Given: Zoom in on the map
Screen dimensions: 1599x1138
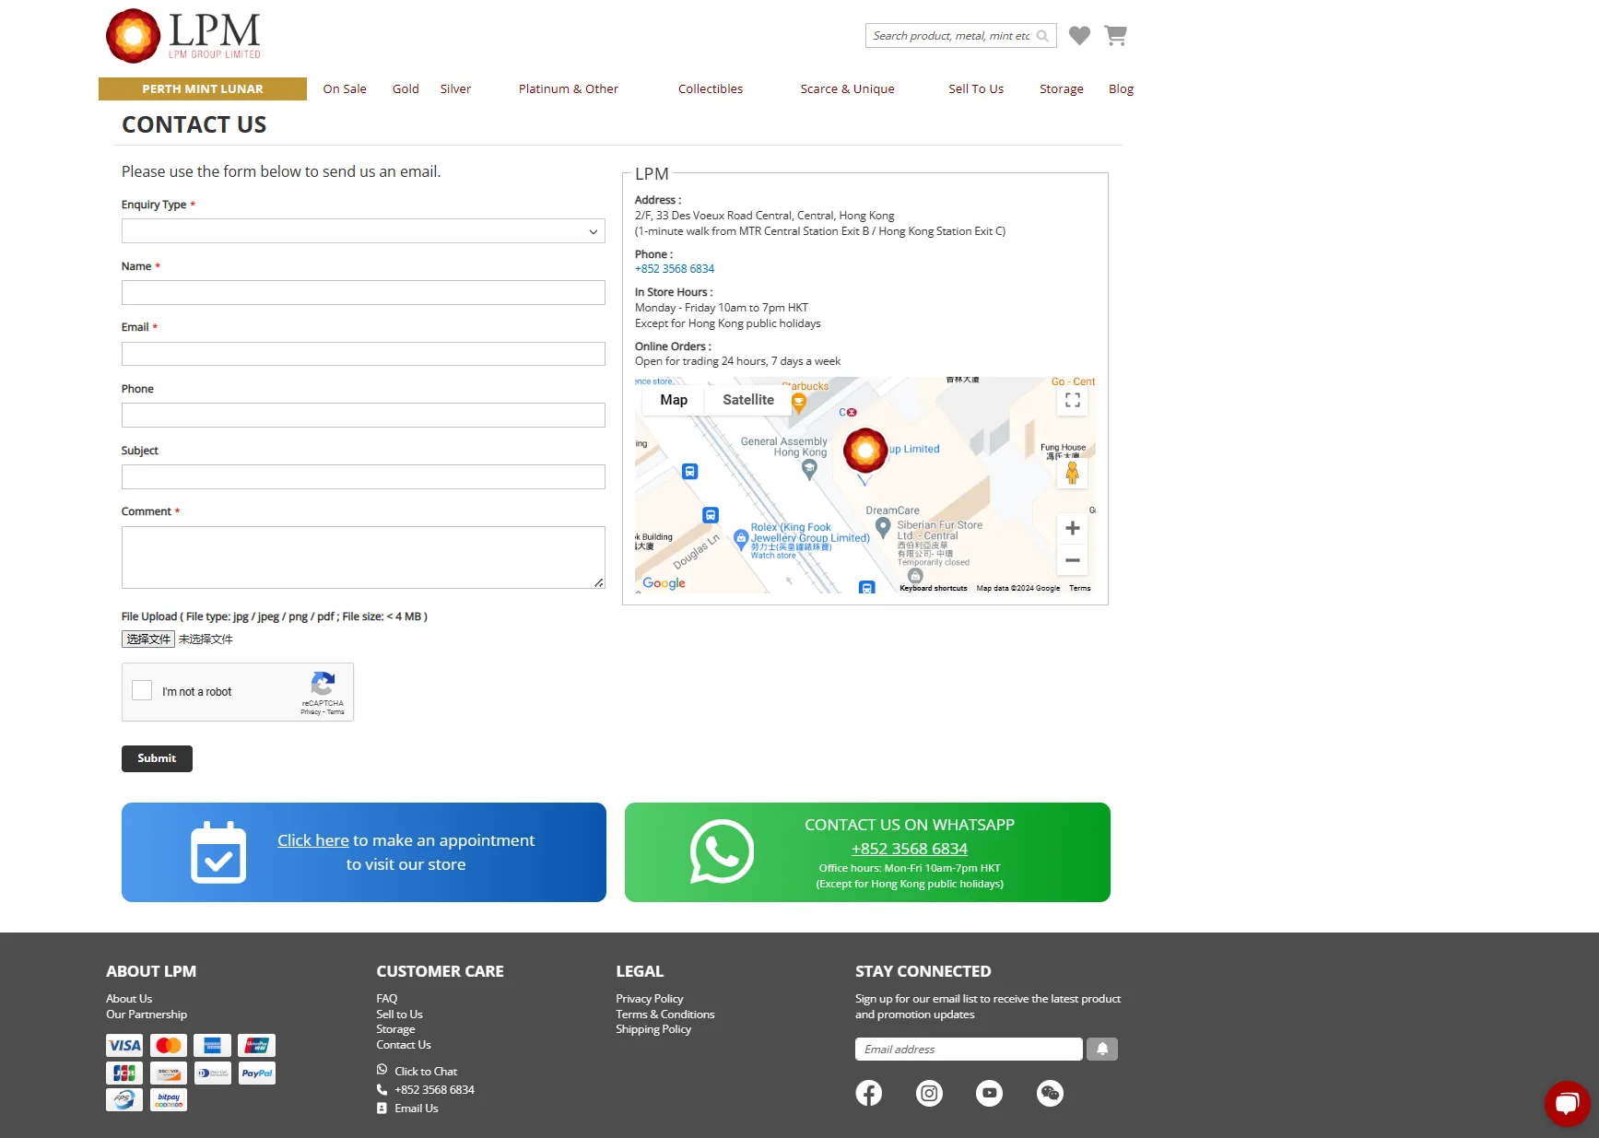Looking at the screenshot, I should coord(1072,528).
